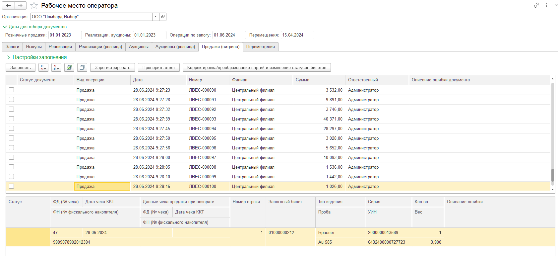The height and width of the screenshot is (256, 558).
Task: Click the organization field ООО "Ломбард Выбор"
Action: [x=92, y=17]
